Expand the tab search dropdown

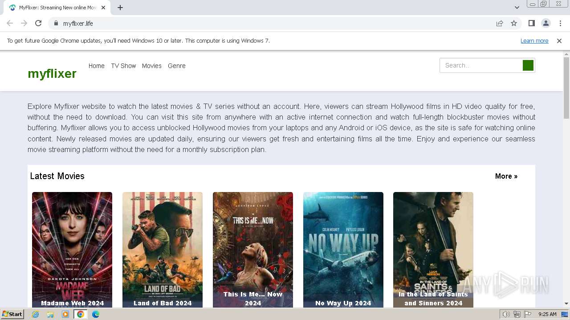(x=517, y=8)
